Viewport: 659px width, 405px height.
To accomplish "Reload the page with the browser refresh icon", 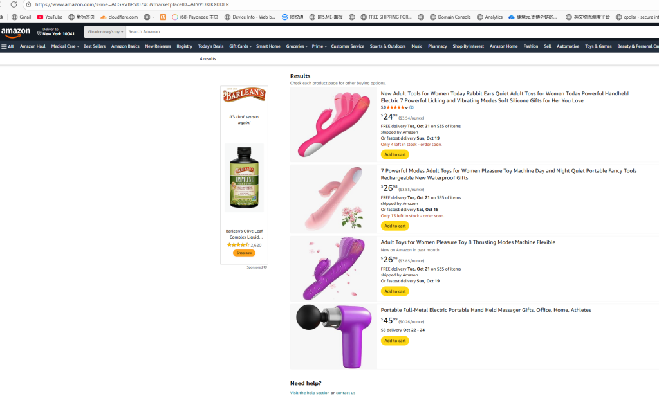I will tap(14, 4).
